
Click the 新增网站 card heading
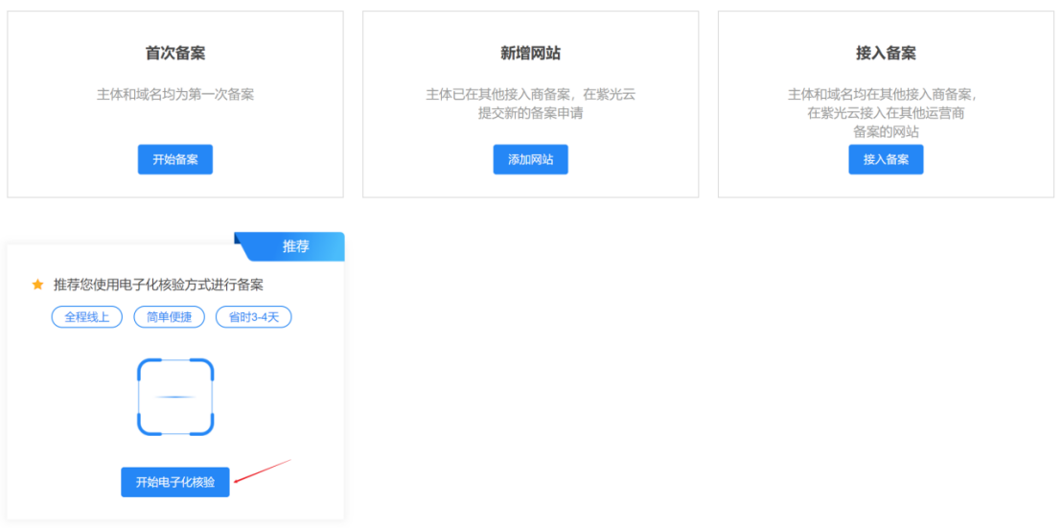pyautogui.click(x=530, y=53)
